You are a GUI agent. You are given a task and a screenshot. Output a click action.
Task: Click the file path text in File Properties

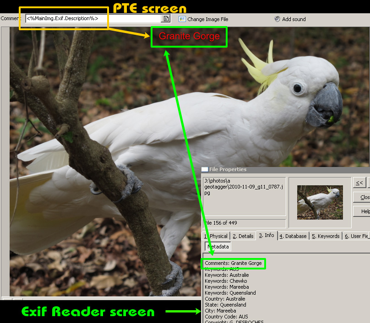[x=244, y=187]
